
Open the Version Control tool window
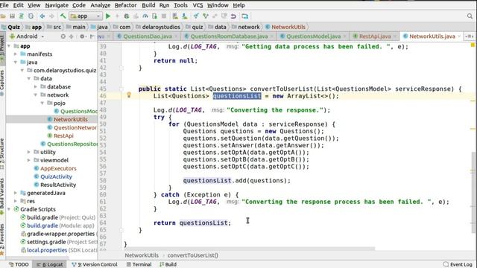click(x=95, y=264)
